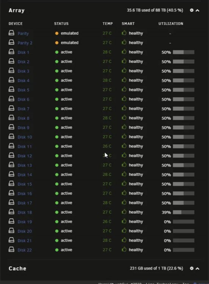Click the UTILIZATION column header
This screenshot has height=284, width=209.
point(171,24)
